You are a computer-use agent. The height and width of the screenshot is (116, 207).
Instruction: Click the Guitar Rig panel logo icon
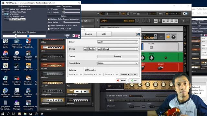[185, 14]
